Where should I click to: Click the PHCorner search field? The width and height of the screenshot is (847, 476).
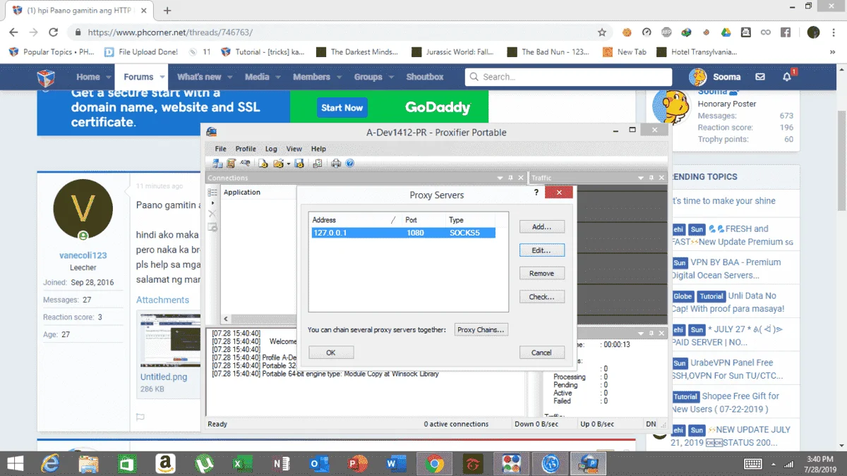[568, 77]
